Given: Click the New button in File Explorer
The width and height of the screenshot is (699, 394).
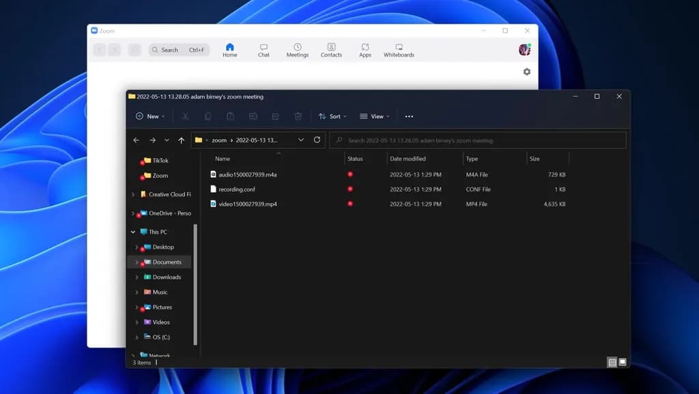Looking at the screenshot, I should coord(147,117).
